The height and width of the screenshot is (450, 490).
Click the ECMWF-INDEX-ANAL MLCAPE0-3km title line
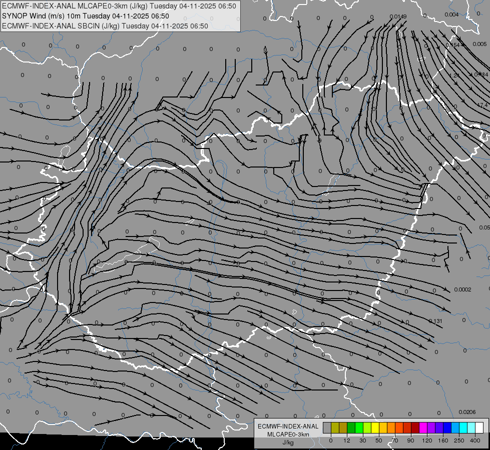point(119,6)
